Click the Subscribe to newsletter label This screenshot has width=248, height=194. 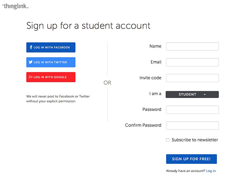(x=195, y=140)
